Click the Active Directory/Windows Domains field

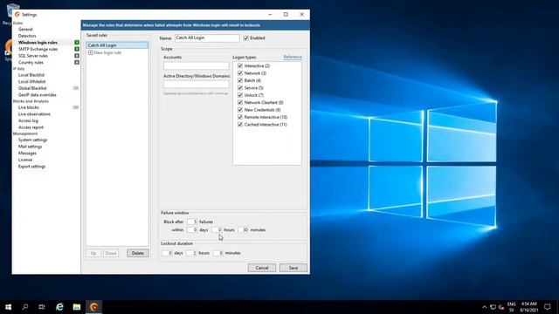(196, 84)
